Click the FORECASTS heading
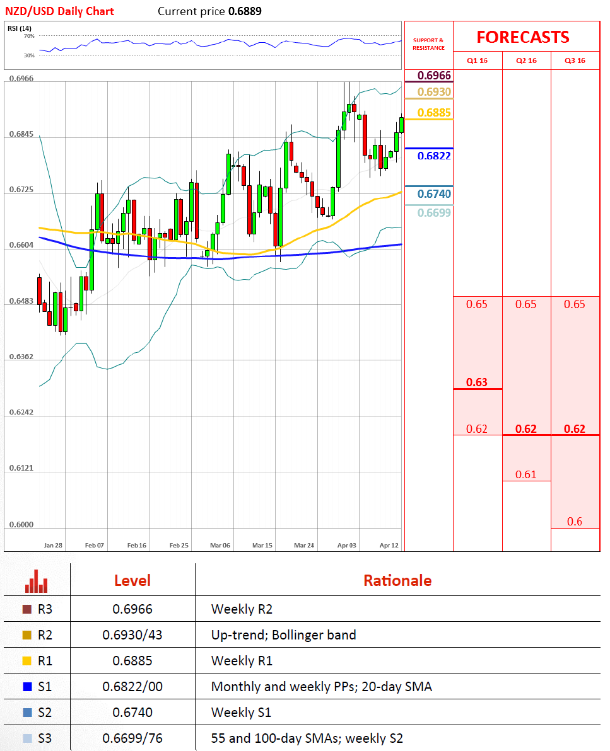The height and width of the screenshot is (751, 610). point(523,37)
